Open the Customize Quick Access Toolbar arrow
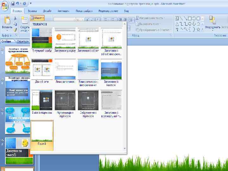Viewport: 228px width, 171px height. pyautogui.click(x=30, y=3)
